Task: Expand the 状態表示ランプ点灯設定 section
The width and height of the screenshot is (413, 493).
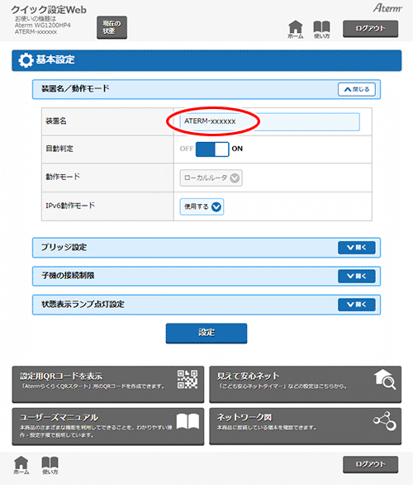Action: point(356,305)
